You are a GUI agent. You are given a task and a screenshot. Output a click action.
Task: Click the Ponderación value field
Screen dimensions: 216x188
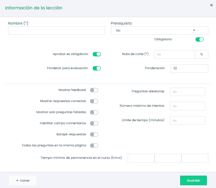189,68
